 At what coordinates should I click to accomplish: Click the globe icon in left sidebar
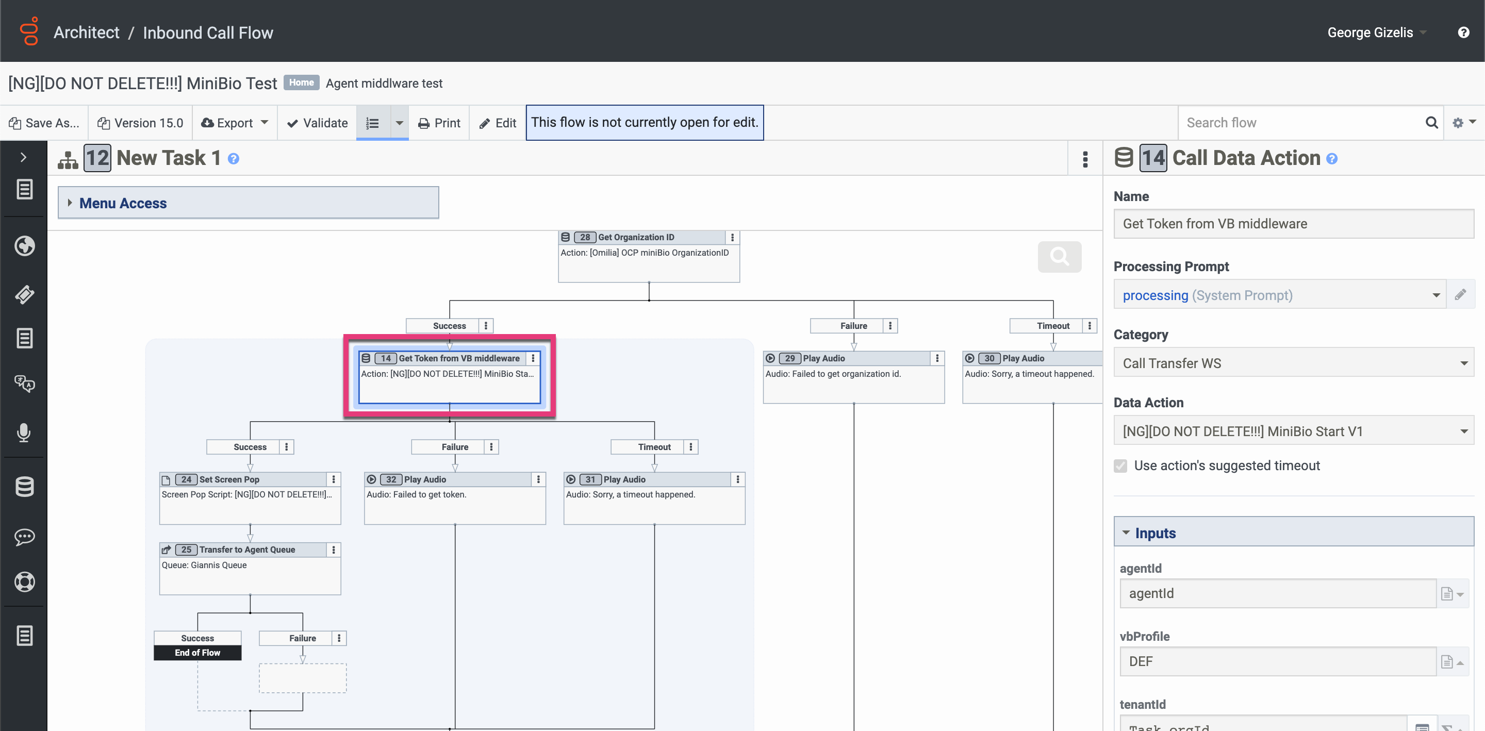point(24,246)
